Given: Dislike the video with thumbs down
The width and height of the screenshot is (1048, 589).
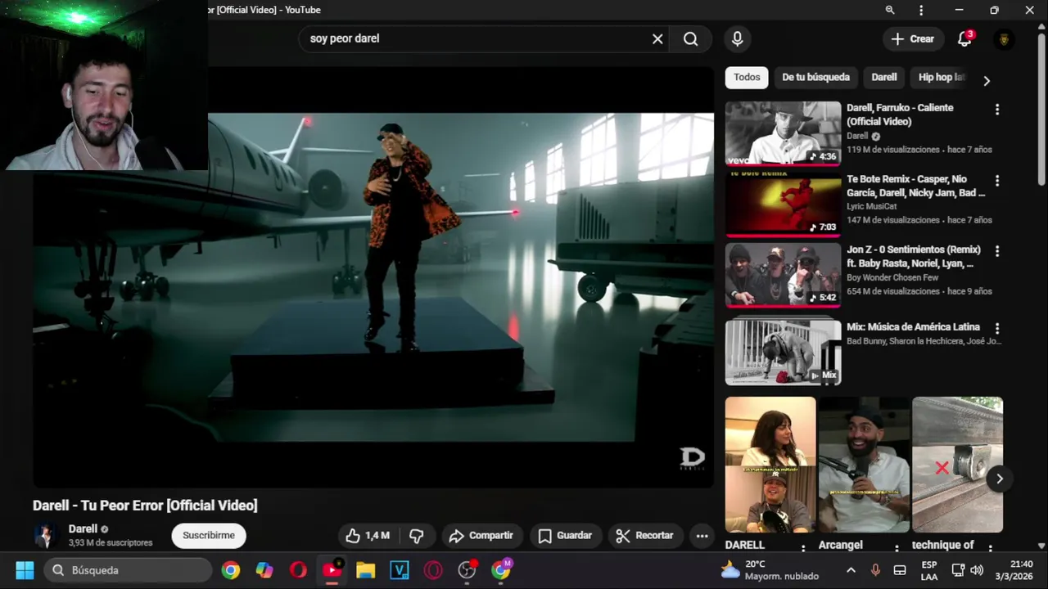Looking at the screenshot, I should pyautogui.click(x=417, y=536).
